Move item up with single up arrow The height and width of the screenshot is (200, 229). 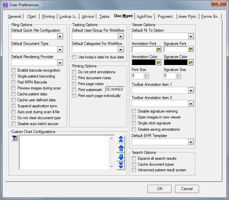pos(121,148)
